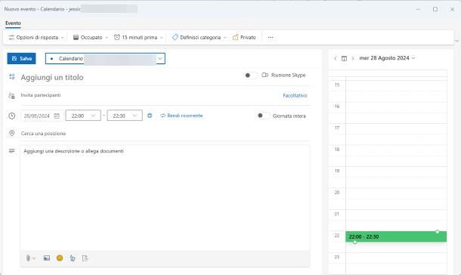Change the 15 minuti prima reminder
Screen dimensions: 461x275
pos(138,37)
